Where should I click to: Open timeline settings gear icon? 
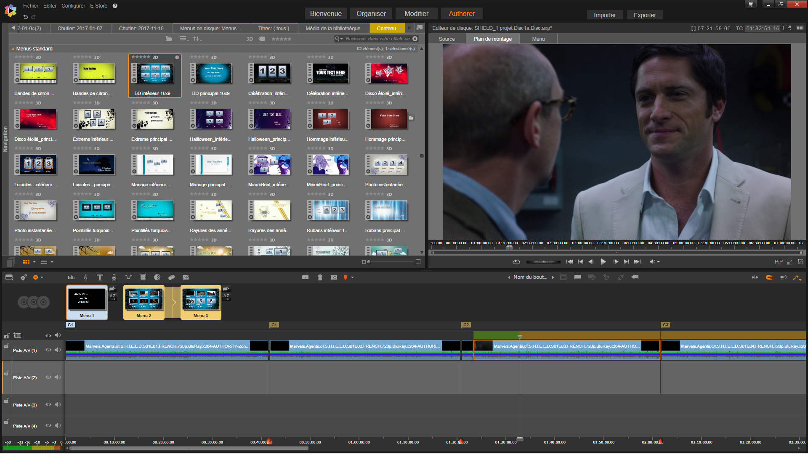tap(24, 277)
